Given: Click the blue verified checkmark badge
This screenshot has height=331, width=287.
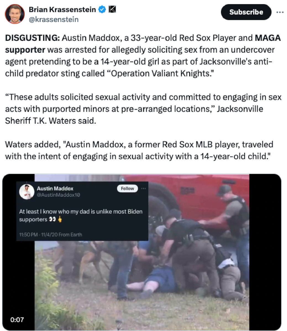Looking at the screenshot, I should 102,10.
